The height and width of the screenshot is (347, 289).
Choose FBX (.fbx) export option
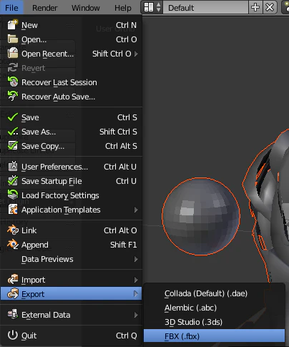point(214,336)
